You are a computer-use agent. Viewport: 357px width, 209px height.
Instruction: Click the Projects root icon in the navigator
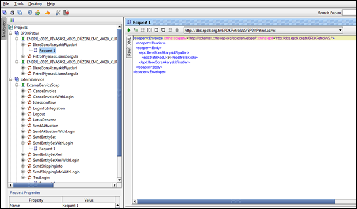11,27
